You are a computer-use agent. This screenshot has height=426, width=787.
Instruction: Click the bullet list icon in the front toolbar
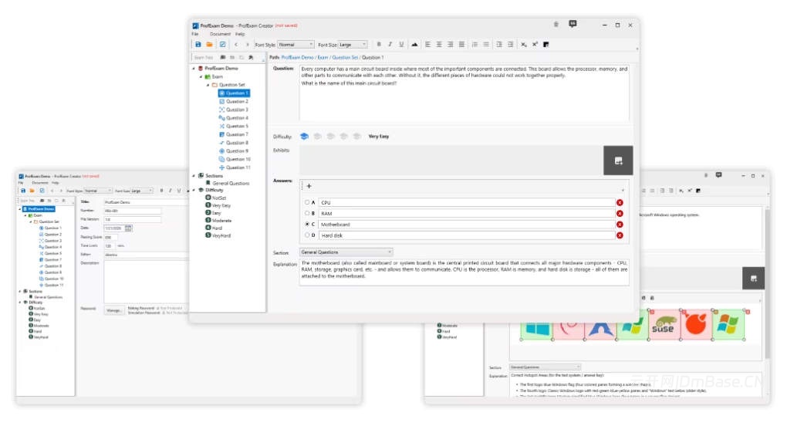(x=486, y=45)
